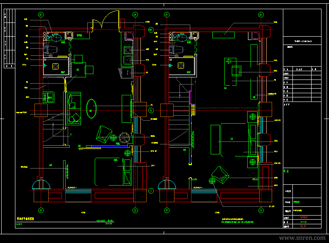This screenshot has height=243, width=329.
Task: Select the lower bedside lamp in right plan
Action: pos(253,162)
